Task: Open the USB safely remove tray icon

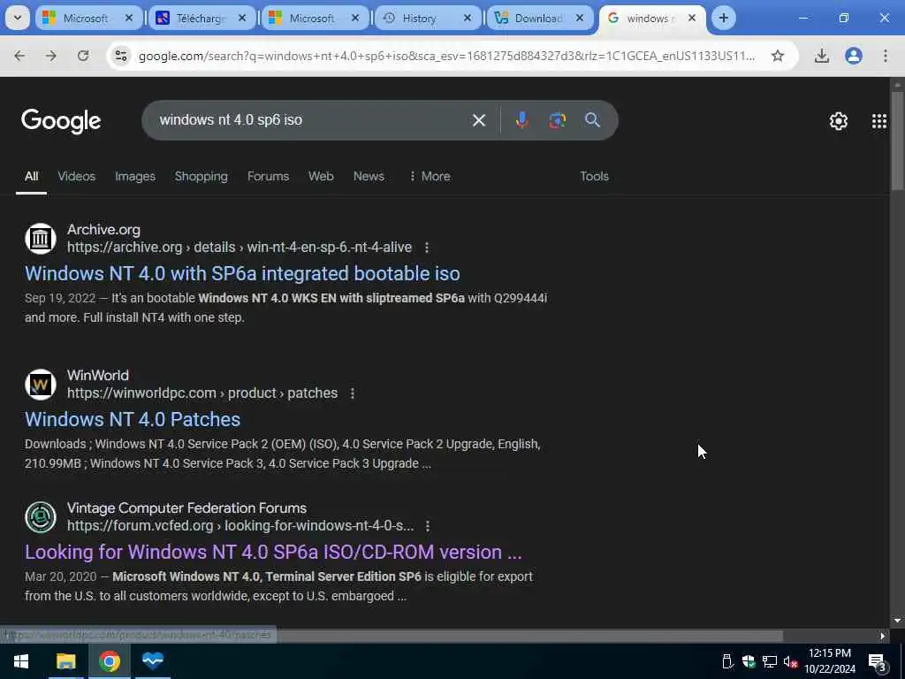Action: pos(727,661)
